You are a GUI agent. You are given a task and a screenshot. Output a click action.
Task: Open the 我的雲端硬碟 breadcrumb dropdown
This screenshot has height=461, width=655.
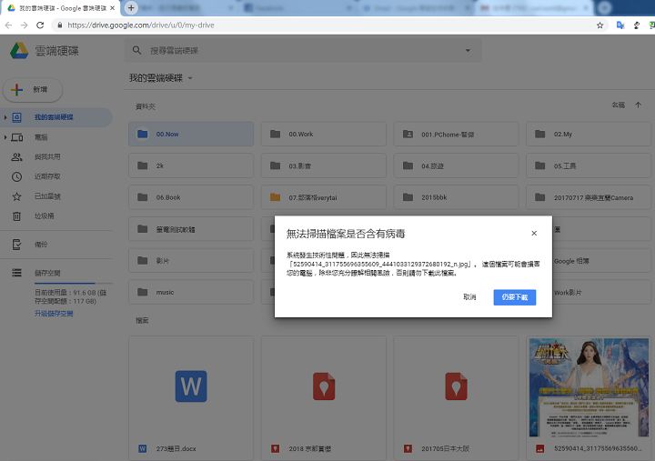(x=190, y=78)
